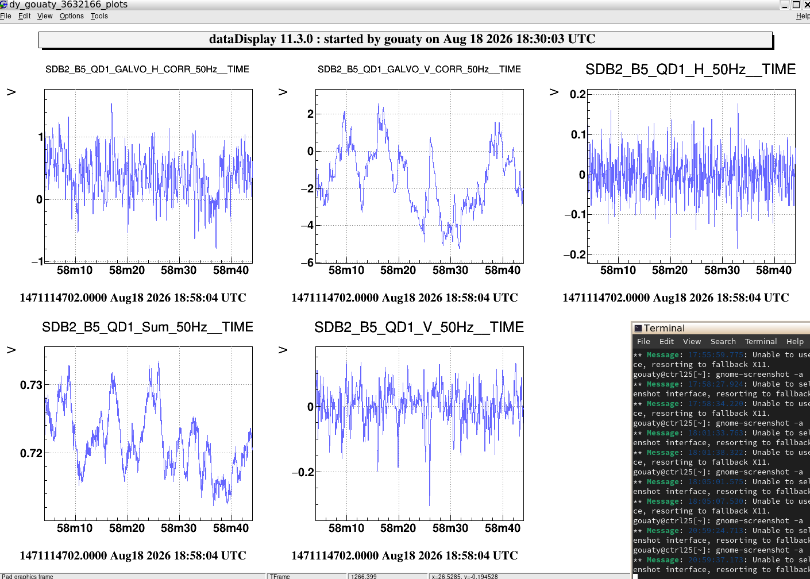Open the File menu of dataDisplay
Image resolution: width=810 pixels, height=579 pixels.
[6, 16]
